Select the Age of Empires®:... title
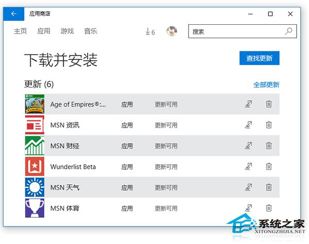 (x=78, y=104)
